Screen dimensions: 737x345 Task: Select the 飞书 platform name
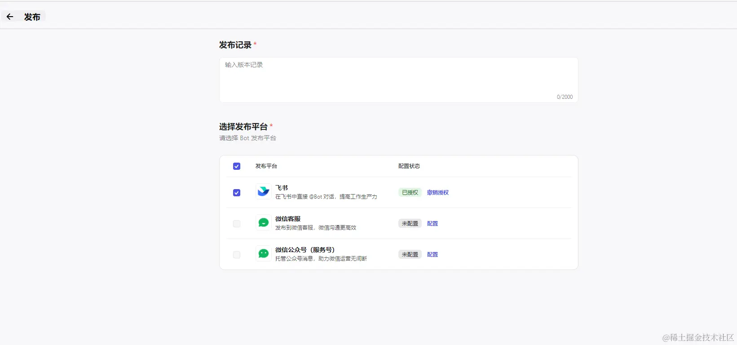(282, 188)
